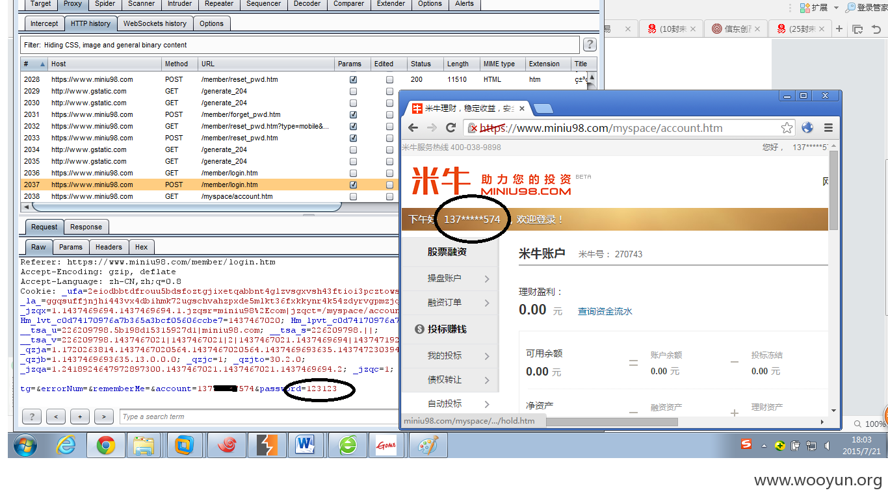The height and width of the screenshot is (499, 888).
Task: Click the '+' new tab in background browser
Action: (x=839, y=29)
